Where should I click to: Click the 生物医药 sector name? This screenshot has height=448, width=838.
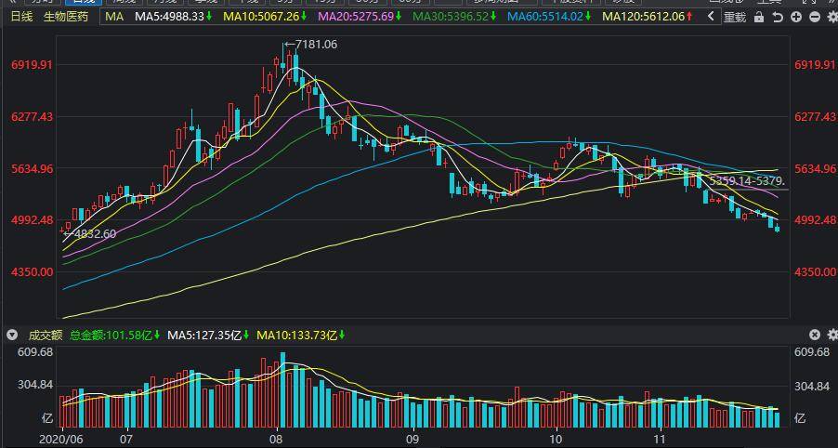pos(67,17)
